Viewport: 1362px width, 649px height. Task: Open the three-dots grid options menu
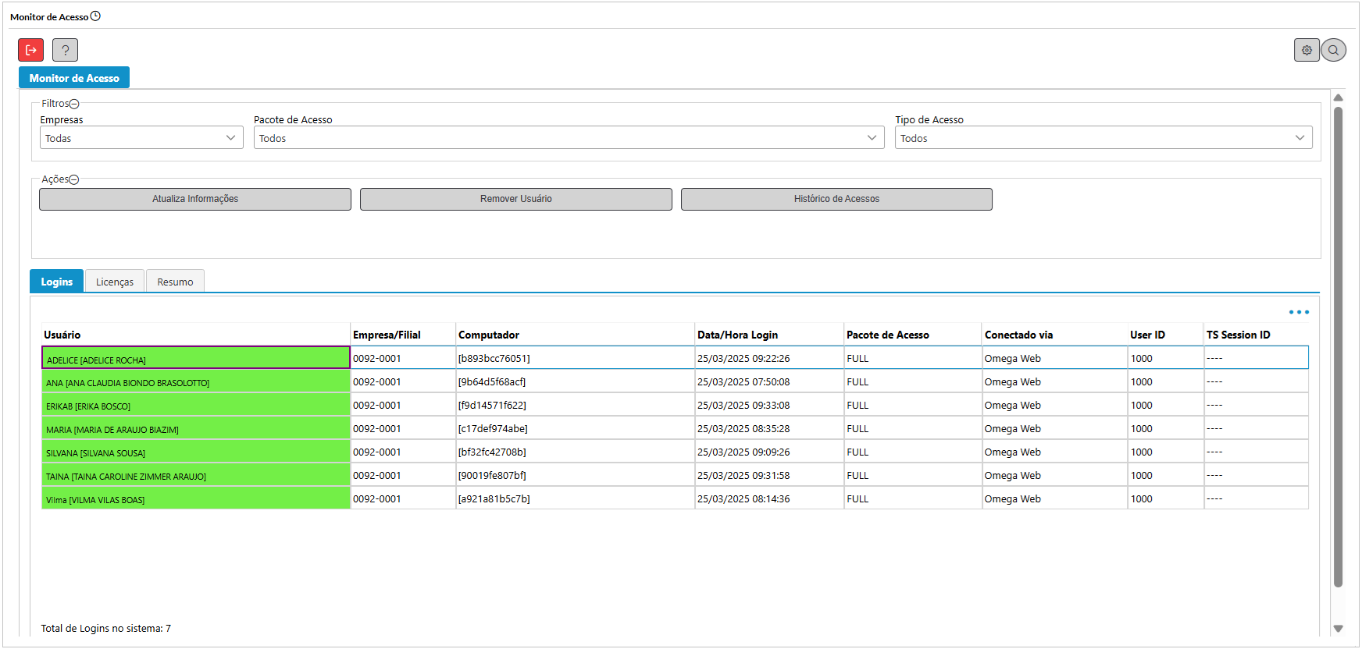tap(1299, 312)
